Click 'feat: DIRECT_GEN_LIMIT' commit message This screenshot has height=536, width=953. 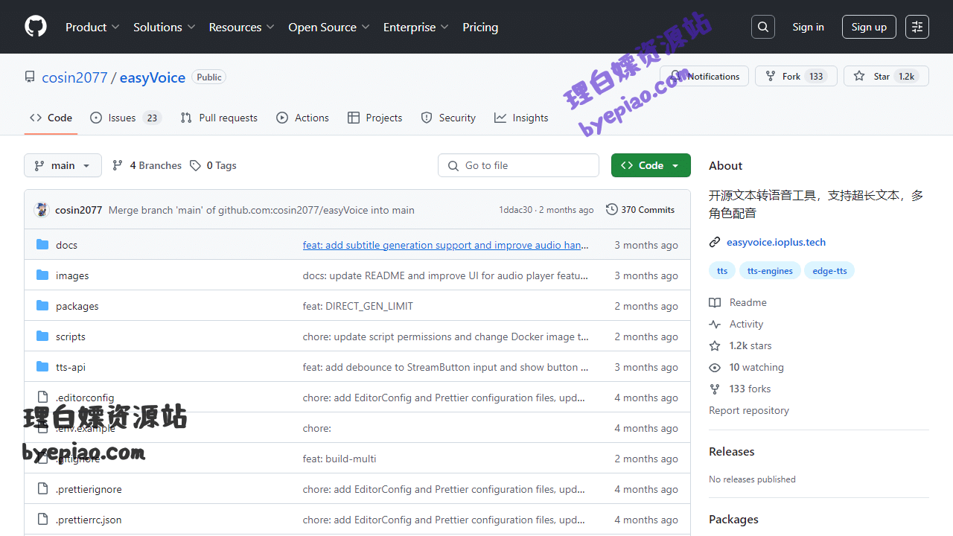[358, 306]
